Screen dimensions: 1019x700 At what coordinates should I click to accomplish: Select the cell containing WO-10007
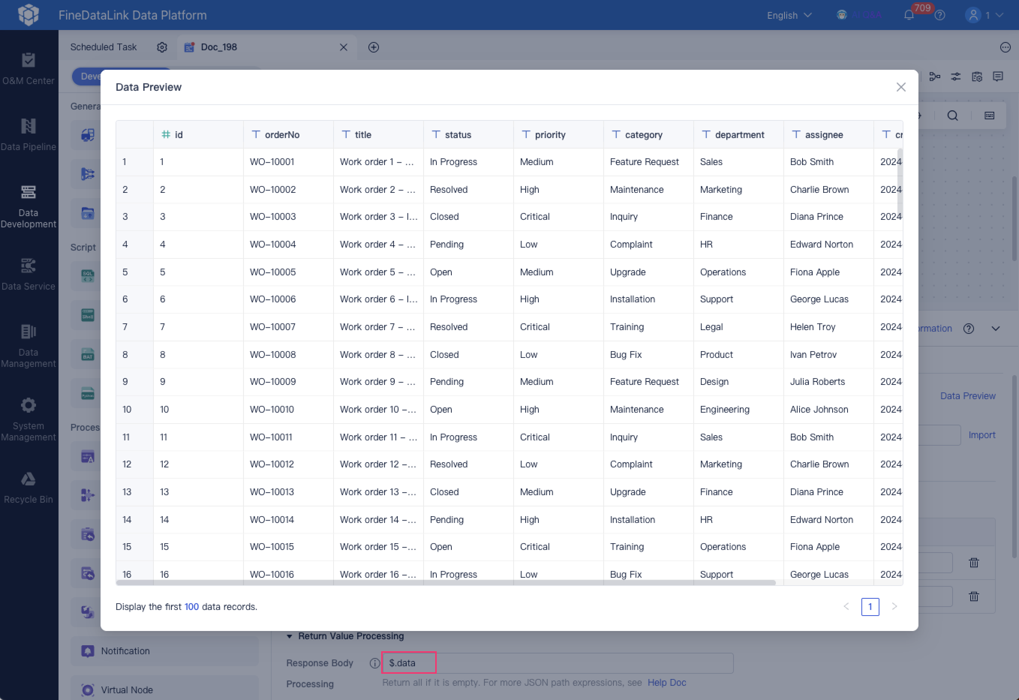click(288, 327)
